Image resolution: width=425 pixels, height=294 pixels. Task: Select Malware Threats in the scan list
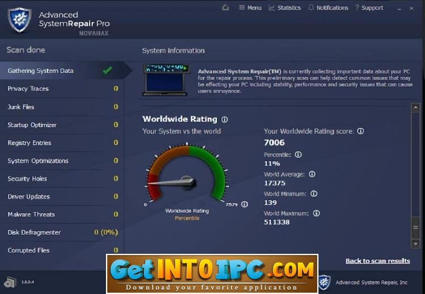(62, 214)
